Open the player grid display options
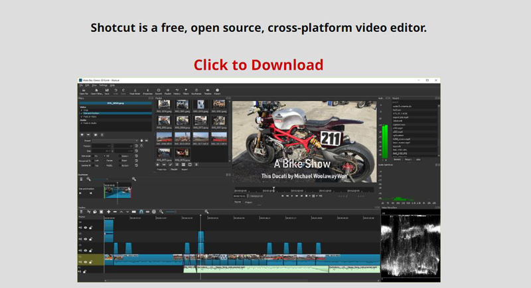Screen dimensions: 531x288 [x=313, y=196]
